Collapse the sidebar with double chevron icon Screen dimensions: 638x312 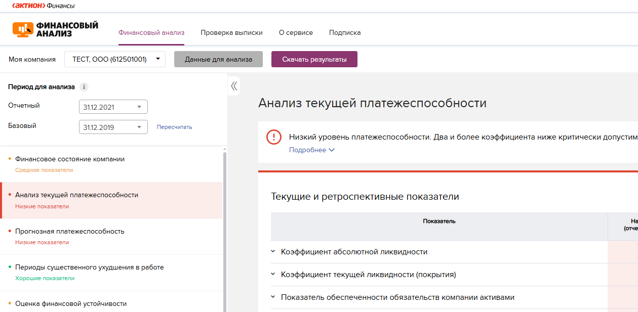pos(233,86)
